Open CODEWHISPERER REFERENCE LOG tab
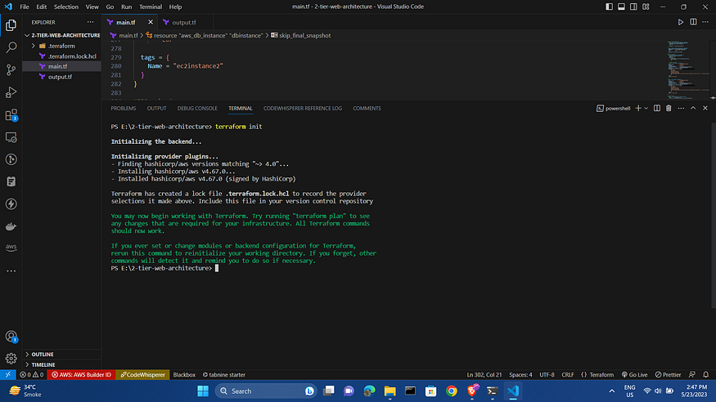The height and width of the screenshot is (402, 716). 303,108
